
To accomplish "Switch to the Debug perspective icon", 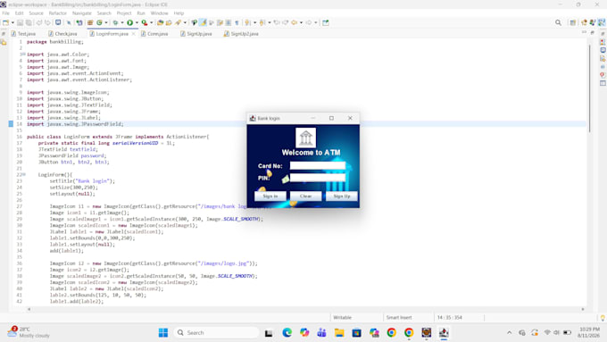I will 593,23.
